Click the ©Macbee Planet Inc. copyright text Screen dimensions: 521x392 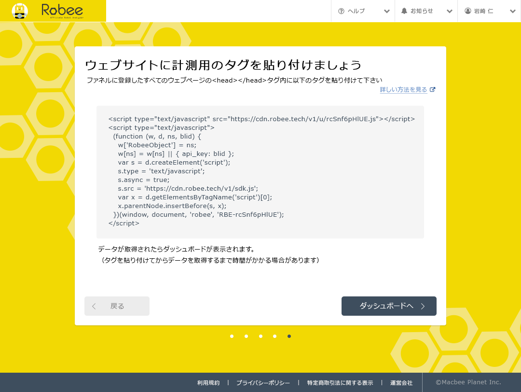pos(468,382)
